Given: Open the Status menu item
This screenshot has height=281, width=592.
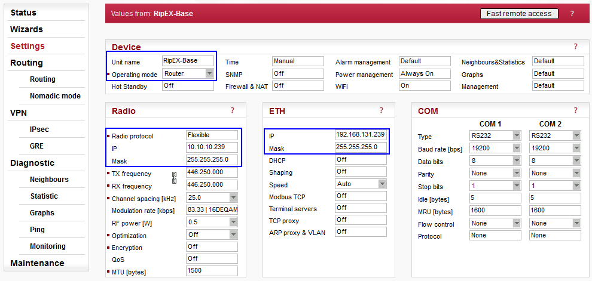Looking at the screenshot, I should pyautogui.click(x=23, y=13).
